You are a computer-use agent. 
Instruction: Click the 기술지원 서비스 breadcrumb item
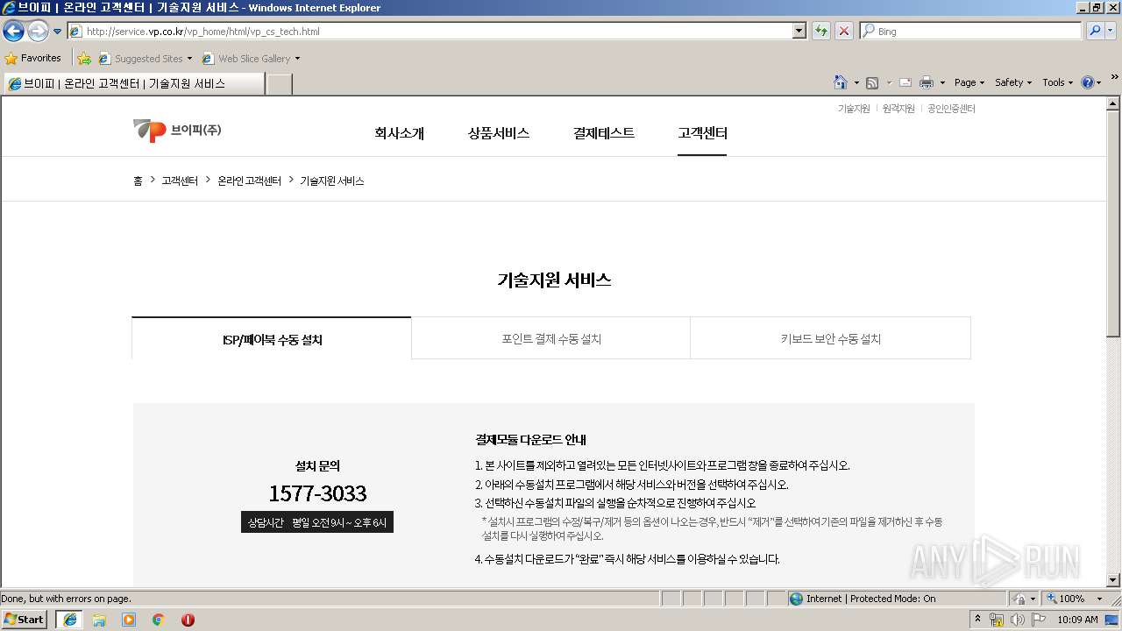(332, 181)
